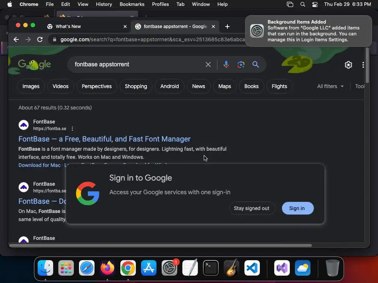
Task: Launch Safari from the Dock
Action: coord(87,268)
